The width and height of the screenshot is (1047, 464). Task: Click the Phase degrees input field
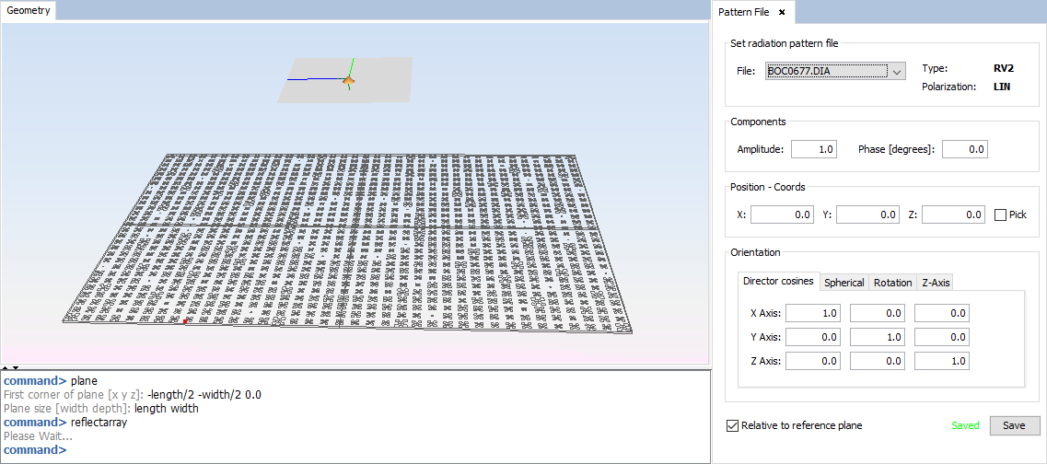(964, 149)
